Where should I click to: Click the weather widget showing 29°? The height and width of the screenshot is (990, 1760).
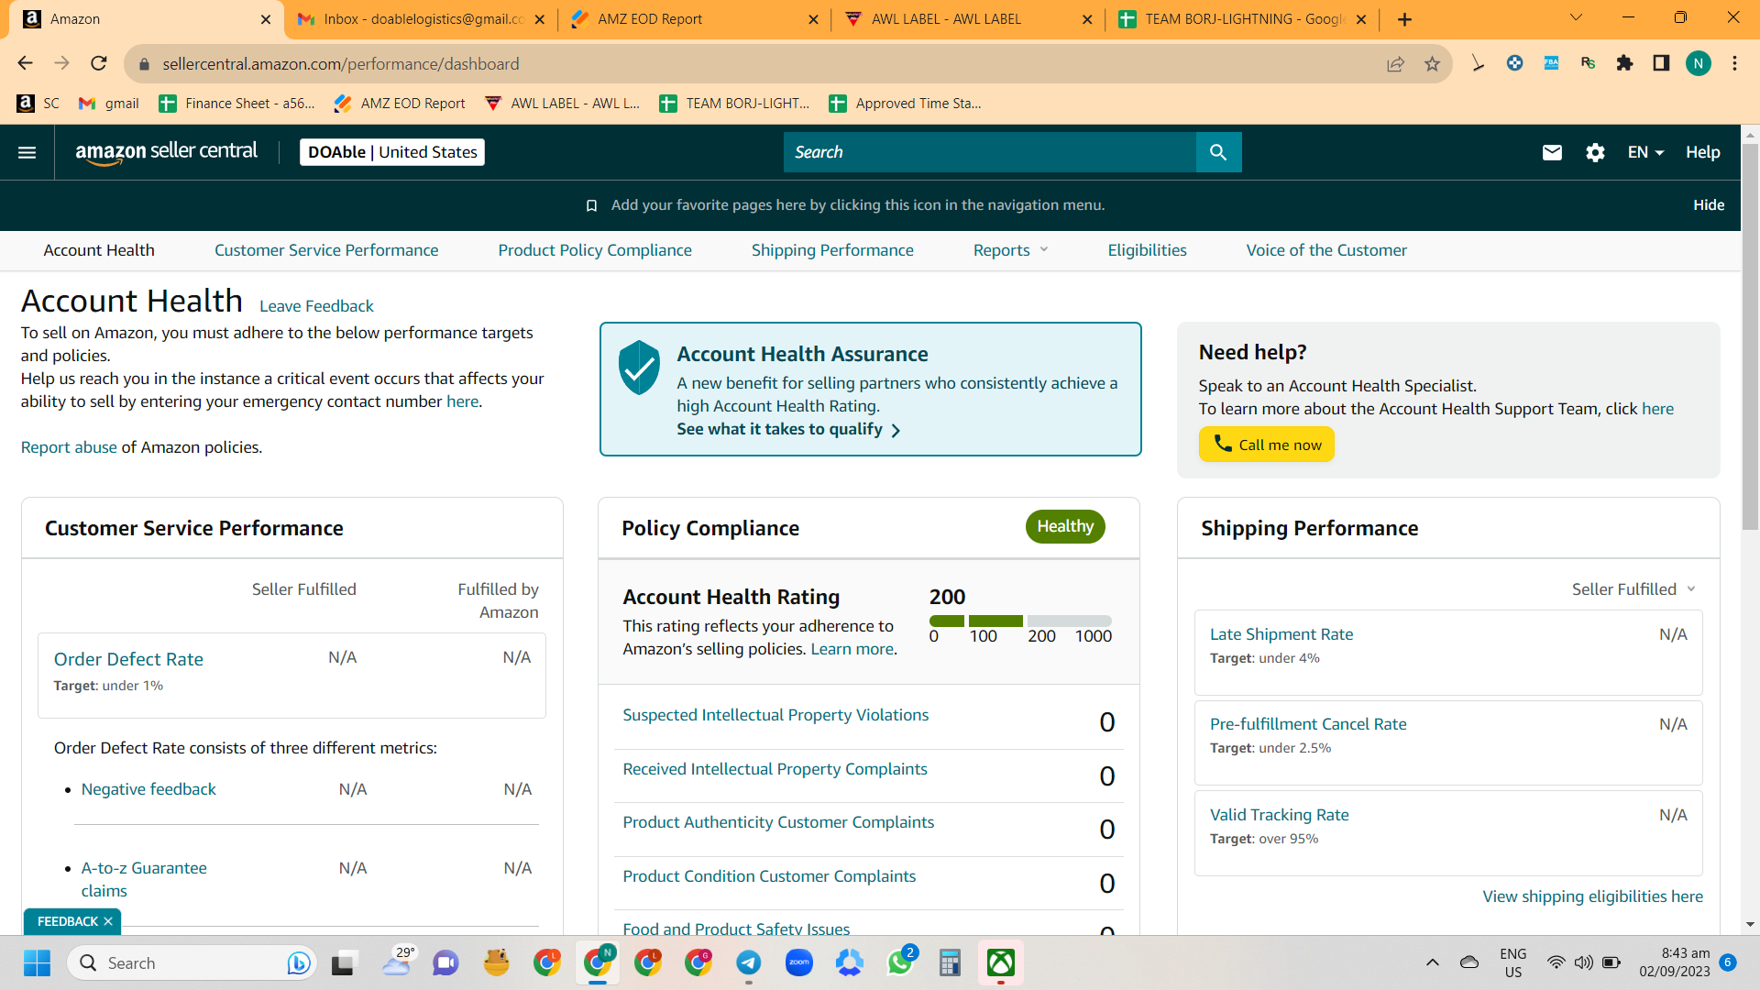[398, 962]
